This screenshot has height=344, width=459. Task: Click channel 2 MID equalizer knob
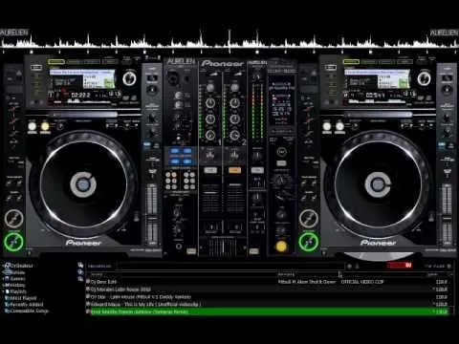(x=235, y=119)
